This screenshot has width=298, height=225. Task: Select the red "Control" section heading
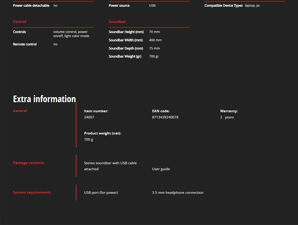click(20, 22)
